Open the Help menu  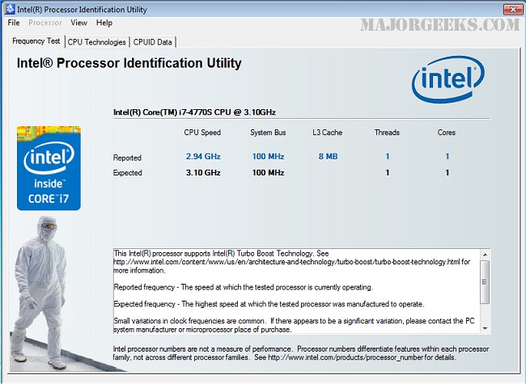pos(104,23)
